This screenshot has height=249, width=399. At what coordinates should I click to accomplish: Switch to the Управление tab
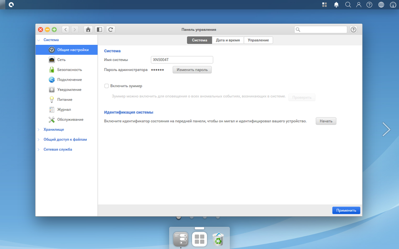[x=258, y=40]
